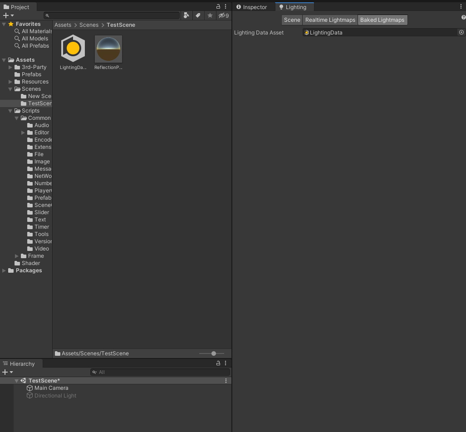
Task: Collapse the Scripts folder arrow
Action: pos(10,111)
